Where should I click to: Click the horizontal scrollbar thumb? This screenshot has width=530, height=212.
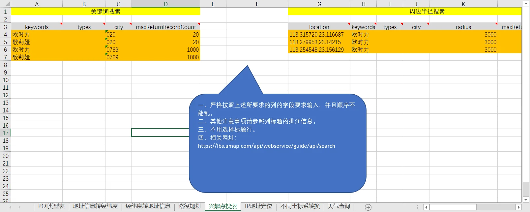tap(453, 207)
